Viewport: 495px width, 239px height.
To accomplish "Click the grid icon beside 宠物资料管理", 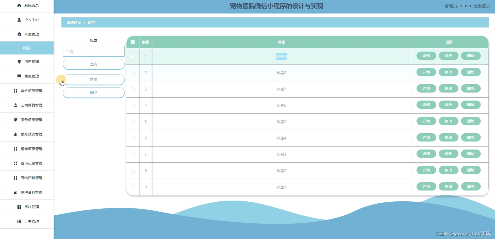I will tap(16, 178).
